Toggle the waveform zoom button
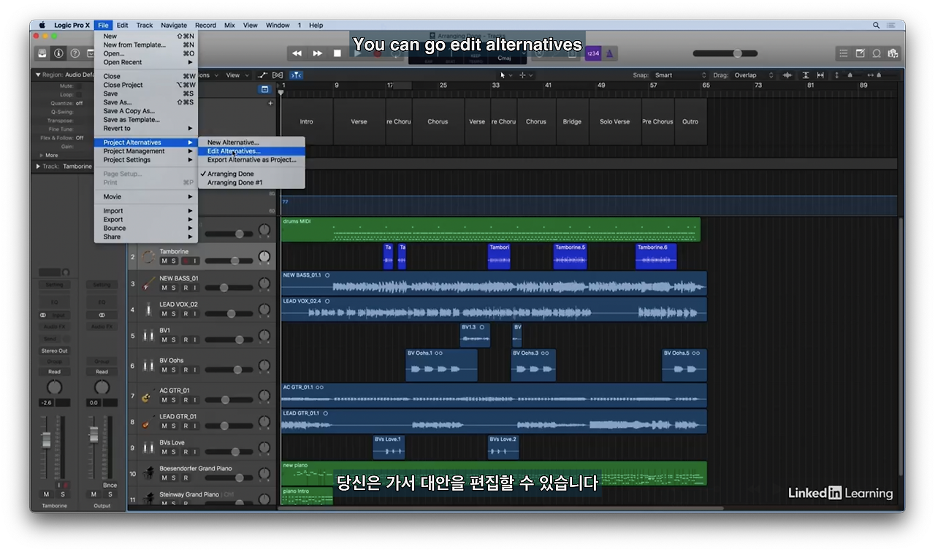The width and height of the screenshot is (935, 552). [787, 75]
